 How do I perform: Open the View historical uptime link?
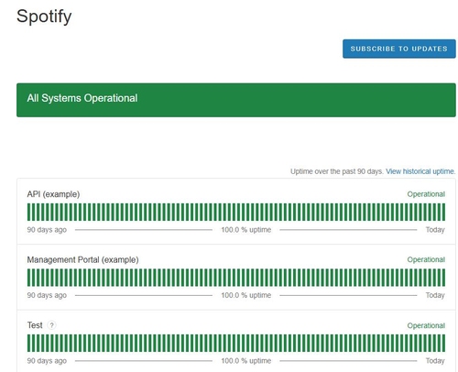click(x=420, y=171)
